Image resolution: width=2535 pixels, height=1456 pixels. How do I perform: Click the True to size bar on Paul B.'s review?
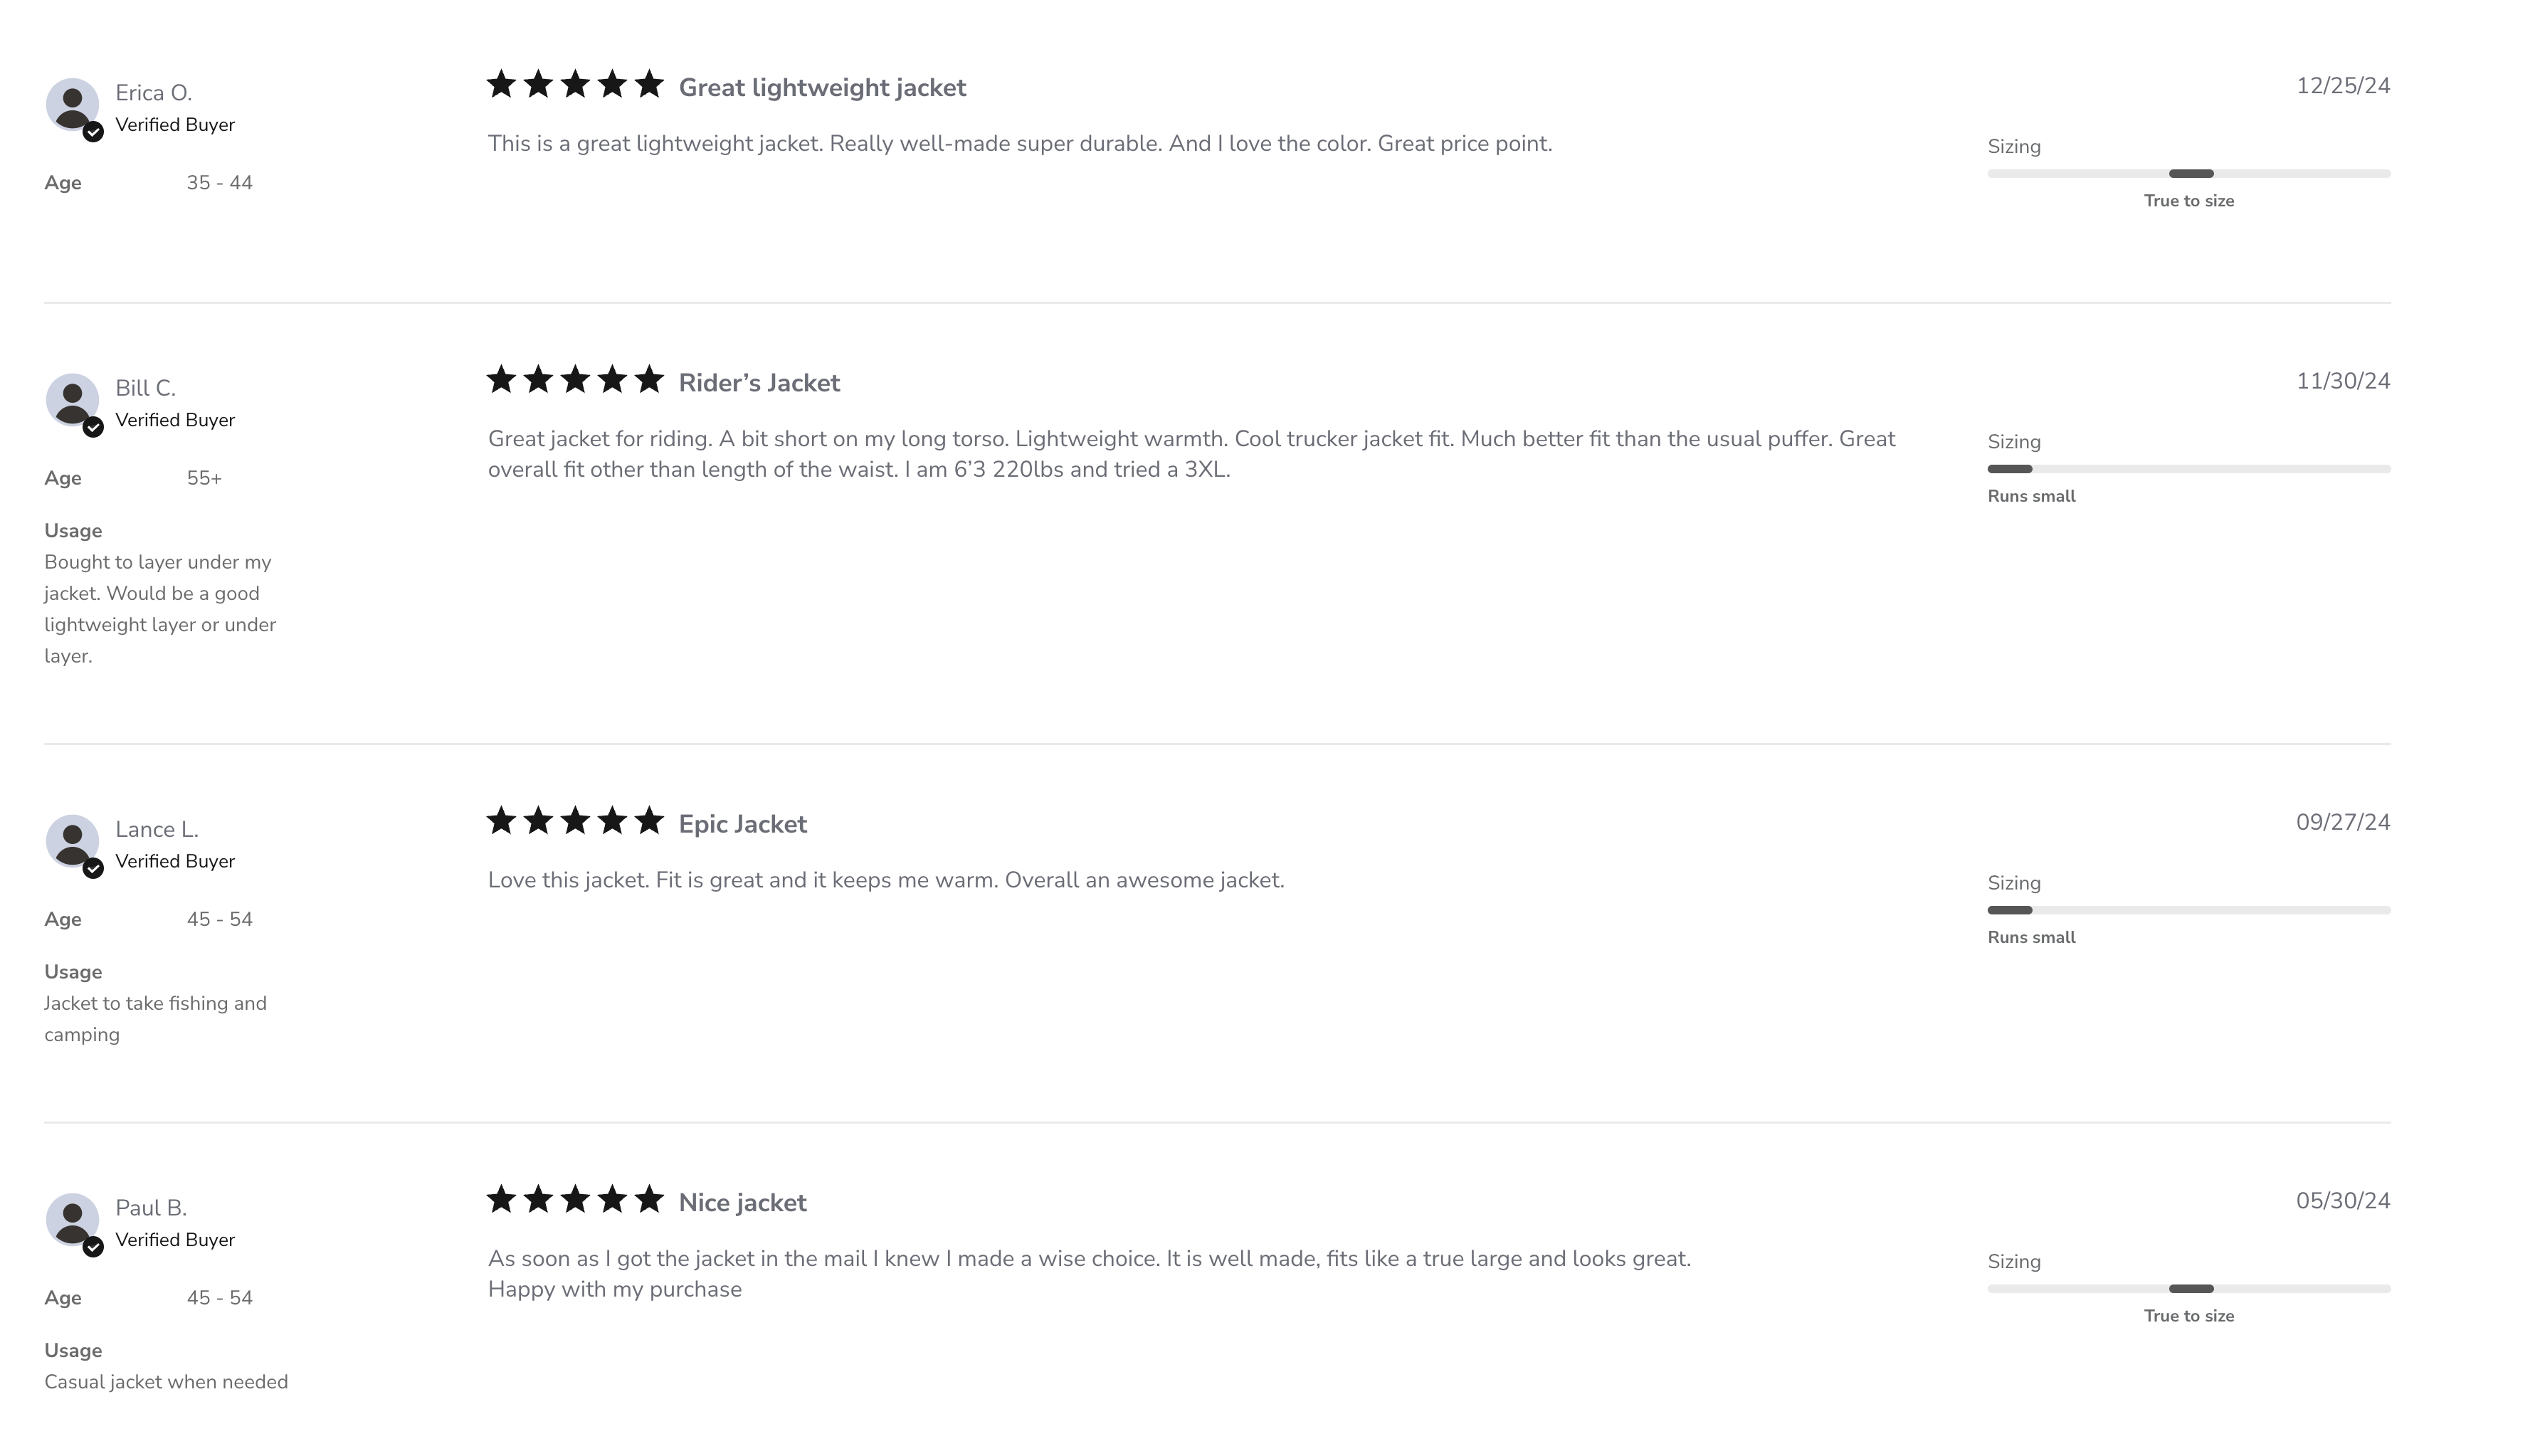pyautogui.click(x=2188, y=1289)
